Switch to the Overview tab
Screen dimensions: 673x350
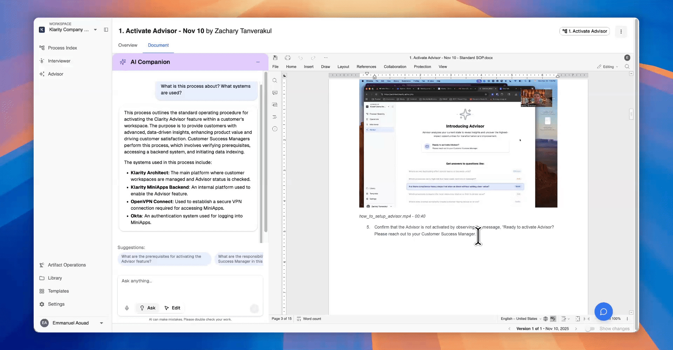(x=128, y=45)
